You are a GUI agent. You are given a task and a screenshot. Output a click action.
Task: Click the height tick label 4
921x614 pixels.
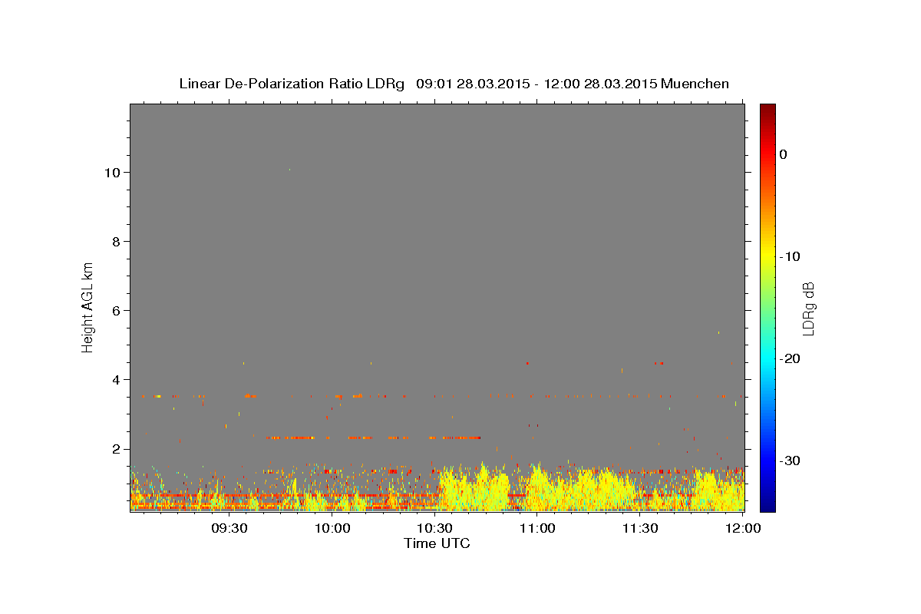point(116,380)
